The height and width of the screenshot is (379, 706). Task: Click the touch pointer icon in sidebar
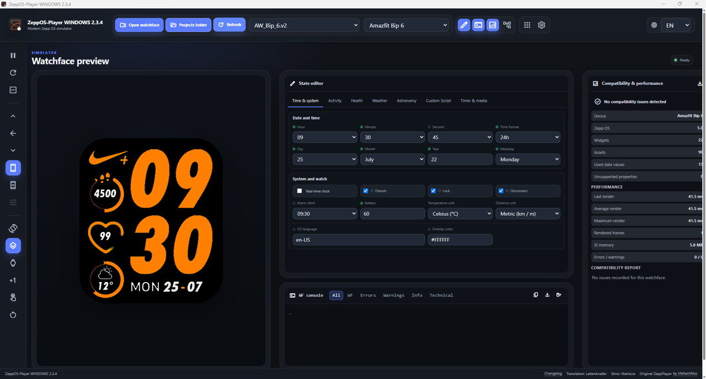(x=13, y=297)
